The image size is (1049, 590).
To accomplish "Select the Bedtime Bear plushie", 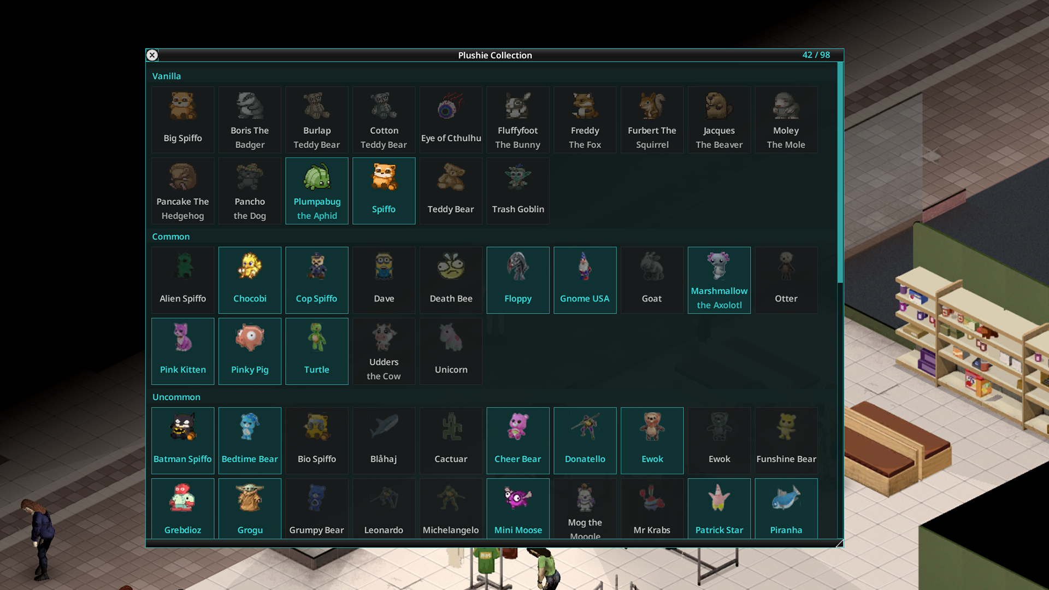I will point(250,441).
